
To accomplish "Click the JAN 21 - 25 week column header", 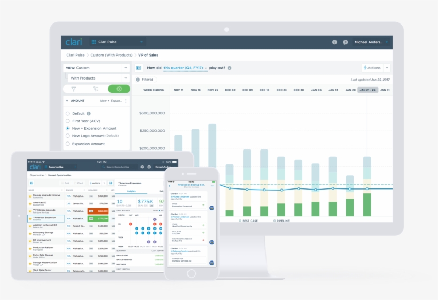I will click(367, 90).
